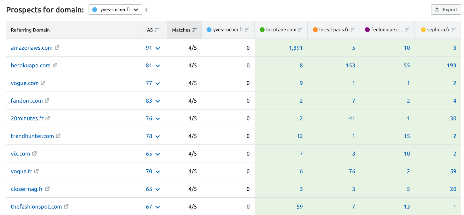Click 59 sephora.fr backlinks for vogue.fr
464x215 pixels.
click(453, 171)
